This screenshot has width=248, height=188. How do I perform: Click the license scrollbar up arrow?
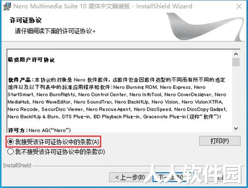(236, 54)
